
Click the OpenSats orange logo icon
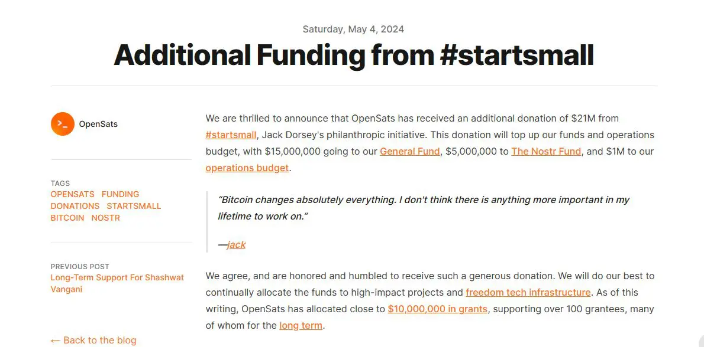coord(62,124)
